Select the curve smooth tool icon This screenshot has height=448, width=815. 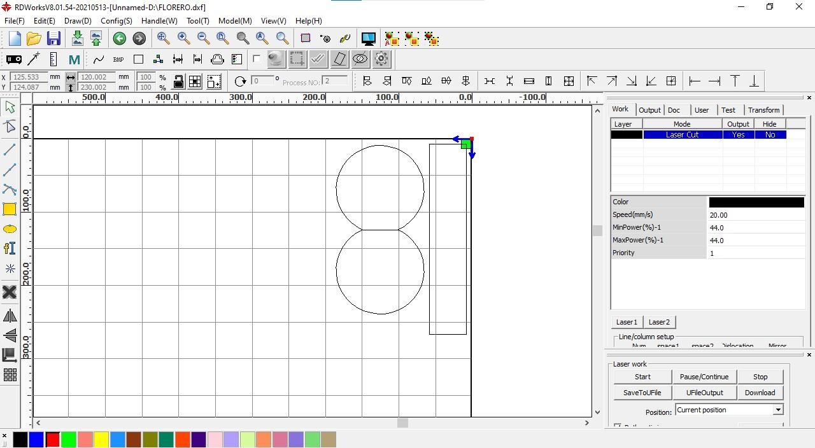coord(99,60)
